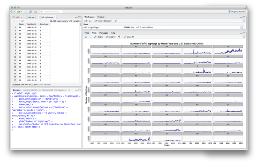Click the show in new window icon

22,21
